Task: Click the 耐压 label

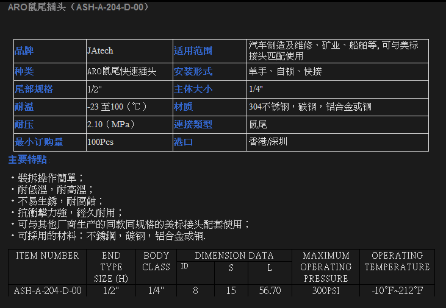Action: coord(24,124)
